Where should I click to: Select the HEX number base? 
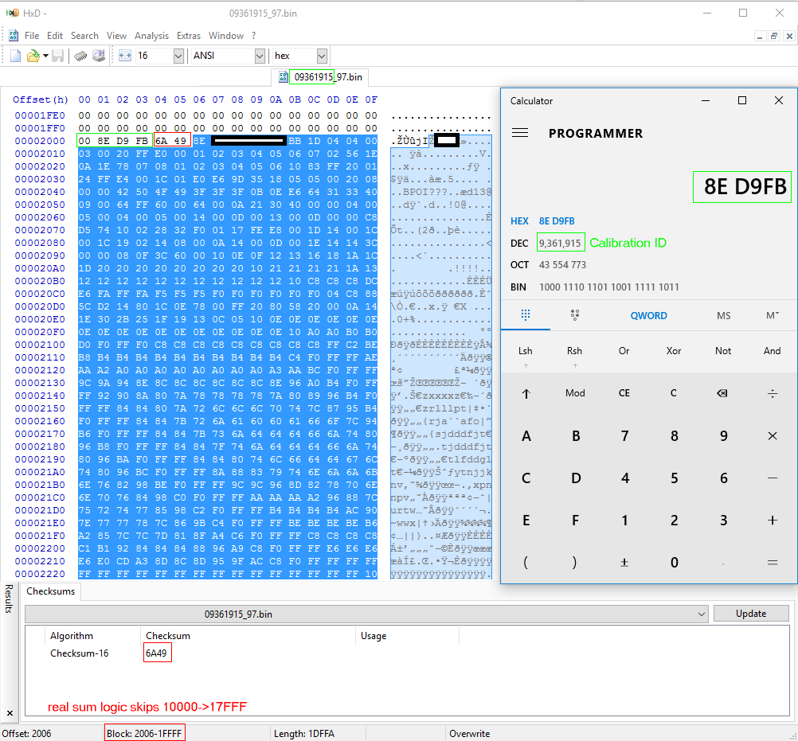pos(519,221)
